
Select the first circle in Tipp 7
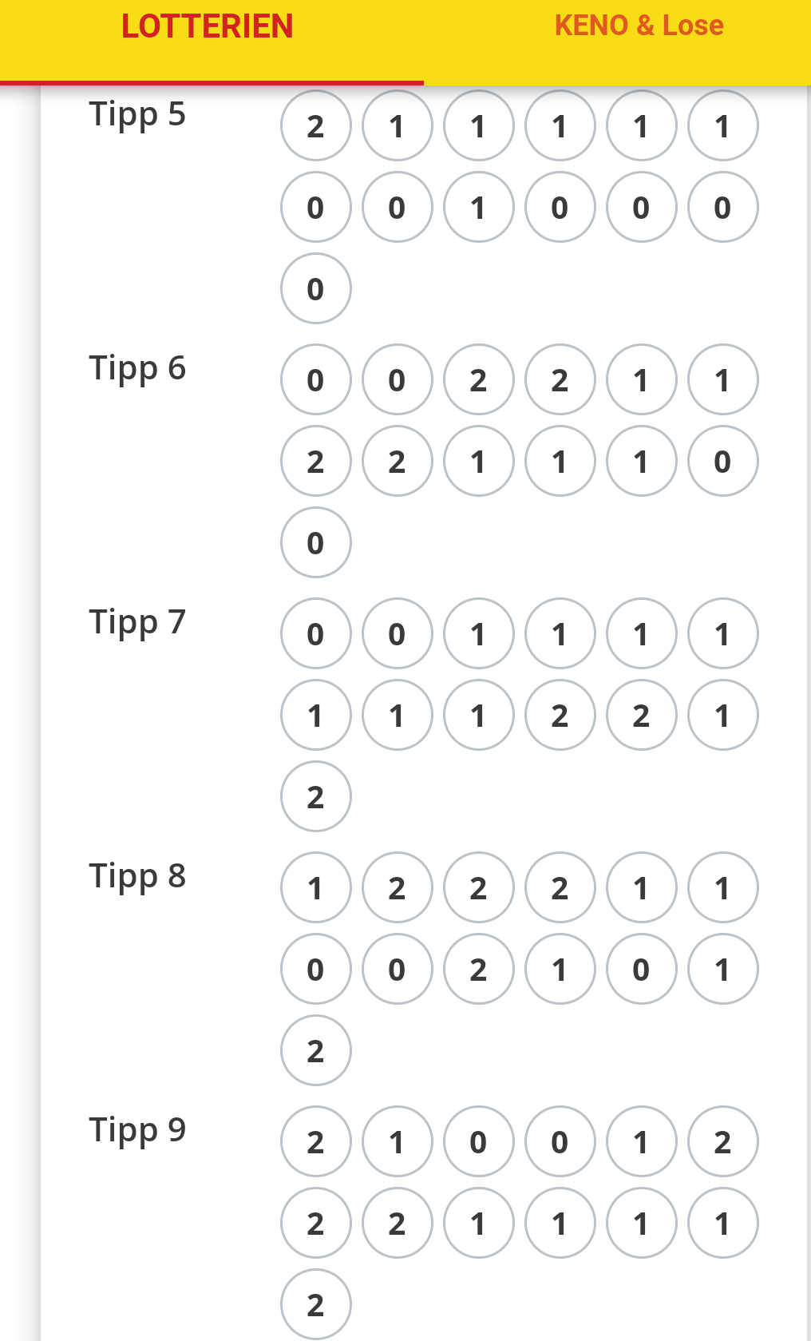pos(316,634)
